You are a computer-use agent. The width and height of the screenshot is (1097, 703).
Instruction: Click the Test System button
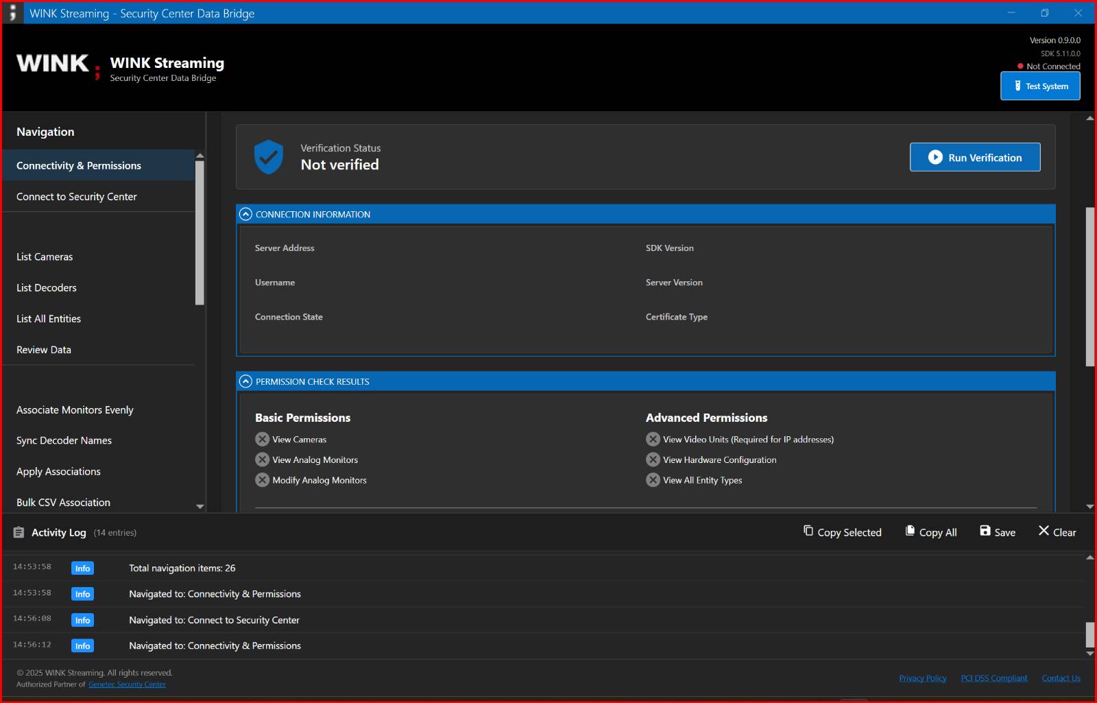pyautogui.click(x=1040, y=86)
